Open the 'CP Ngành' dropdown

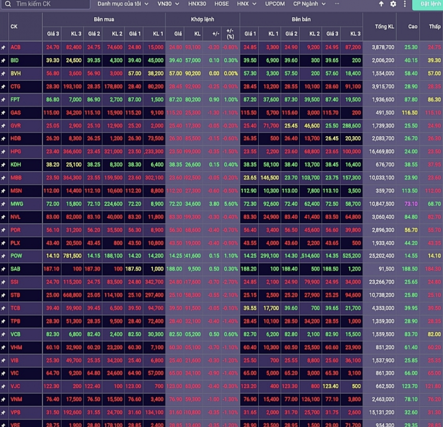(x=309, y=4)
